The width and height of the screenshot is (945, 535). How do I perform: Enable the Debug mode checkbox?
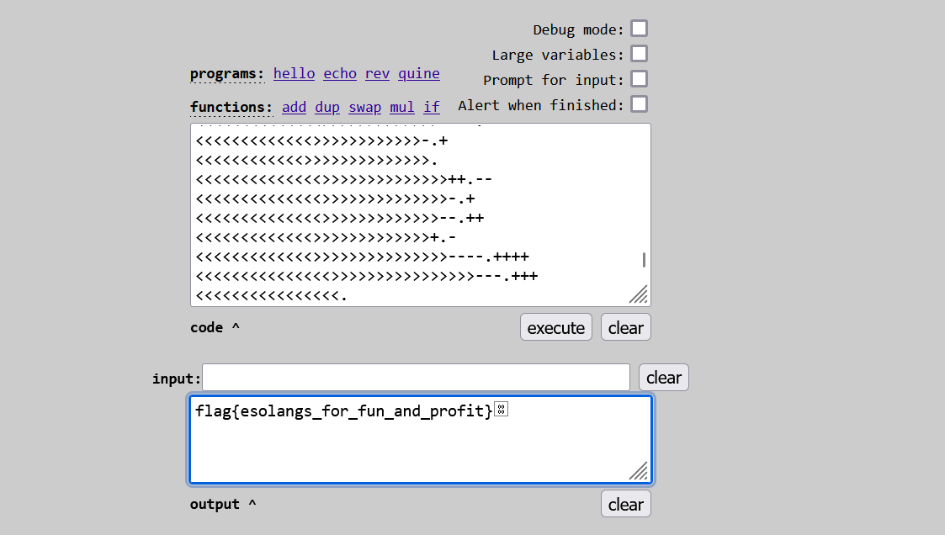click(x=640, y=29)
